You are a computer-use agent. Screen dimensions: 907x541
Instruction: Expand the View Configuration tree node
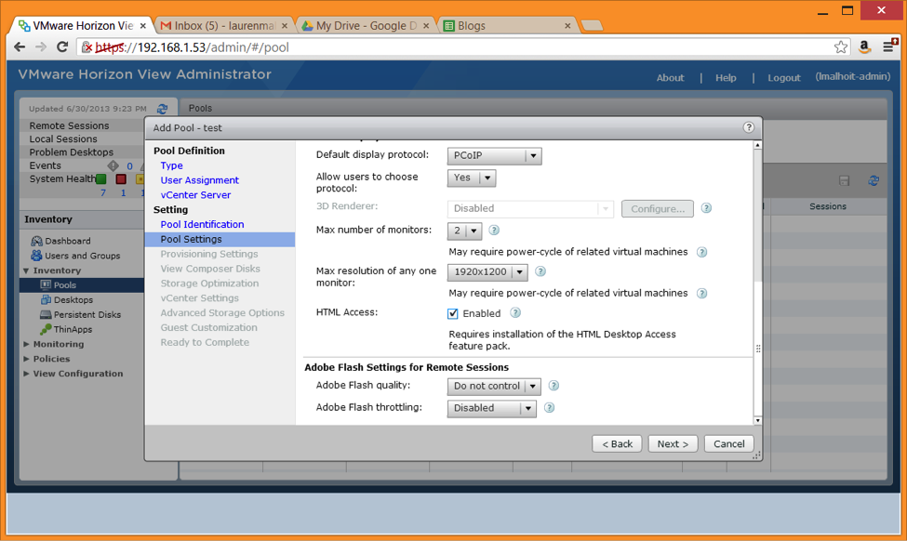(26, 374)
